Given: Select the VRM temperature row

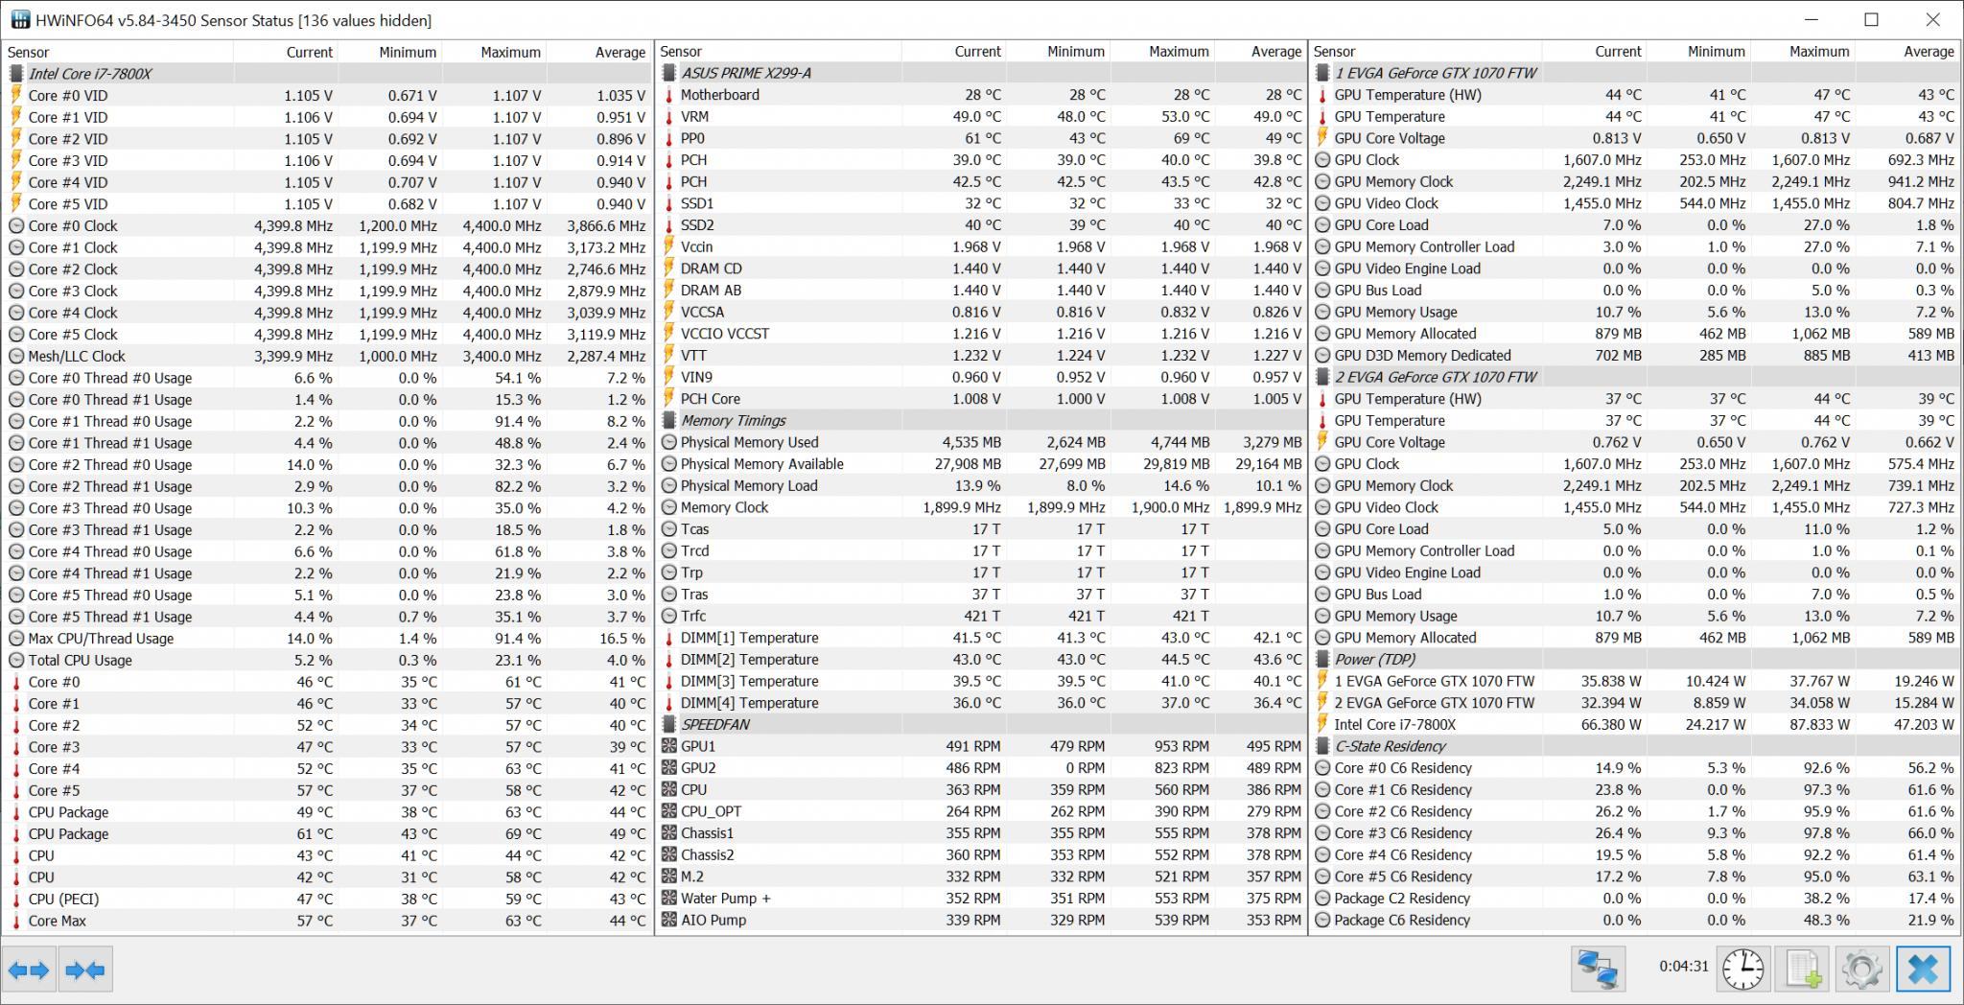Looking at the screenshot, I should coord(982,117).
